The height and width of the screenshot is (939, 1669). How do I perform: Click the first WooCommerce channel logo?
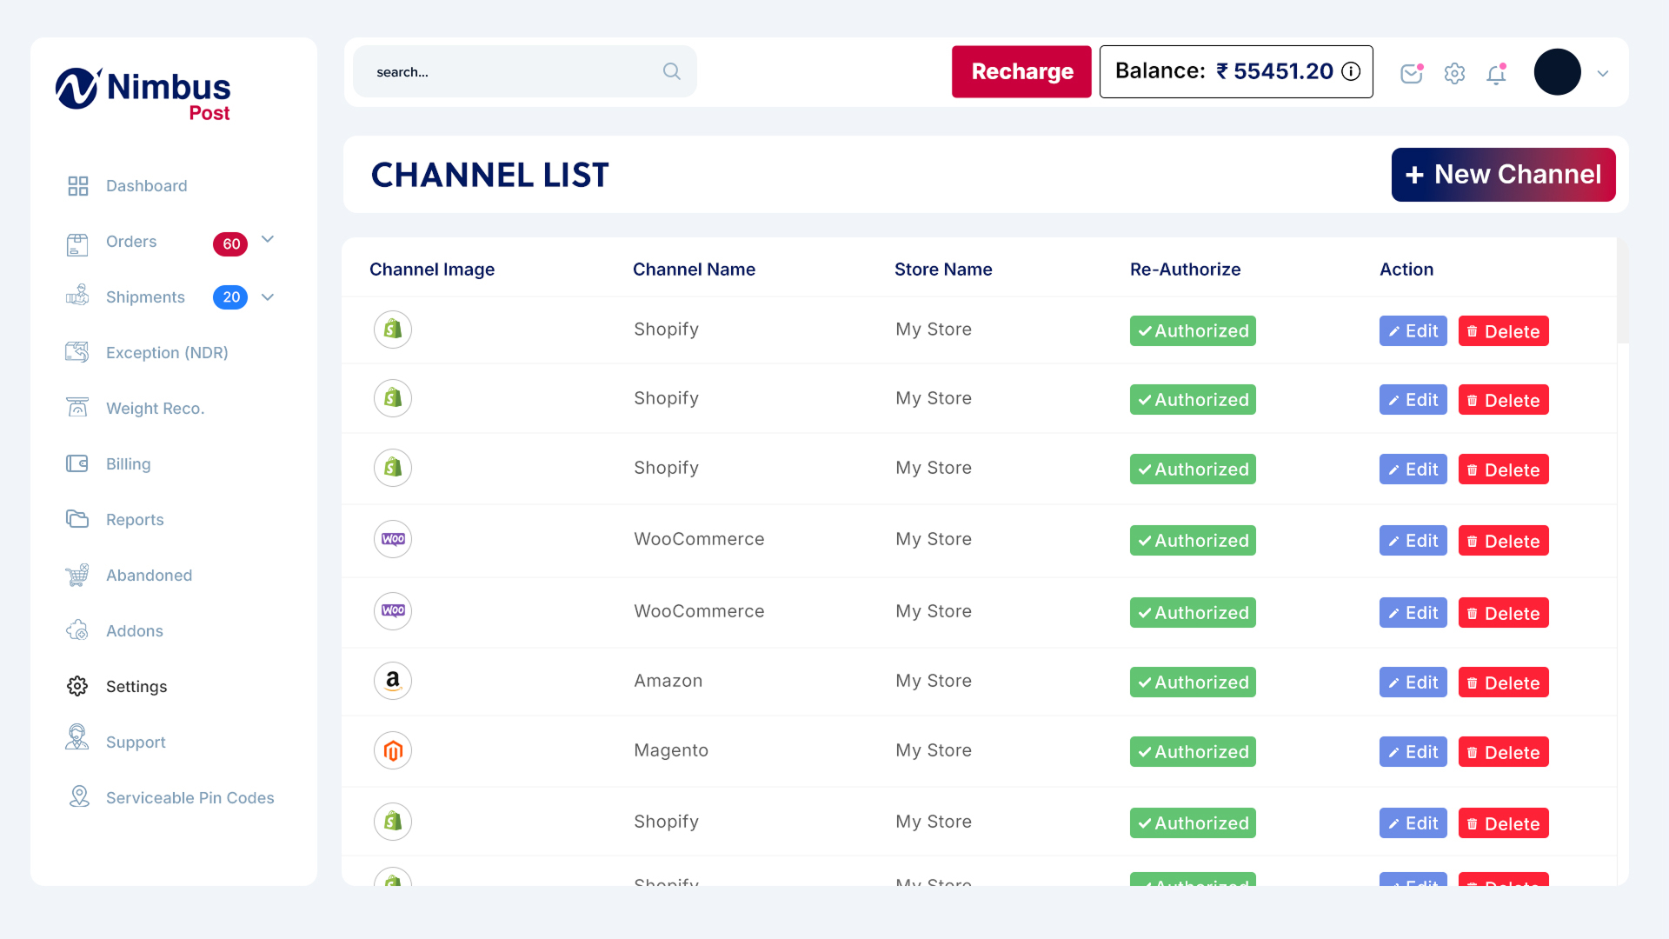click(393, 539)
